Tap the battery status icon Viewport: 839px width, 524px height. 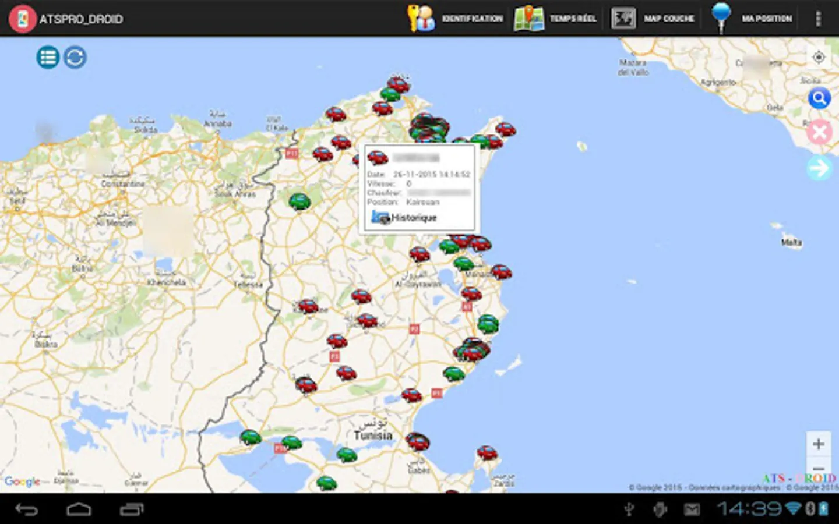point(823,509)
